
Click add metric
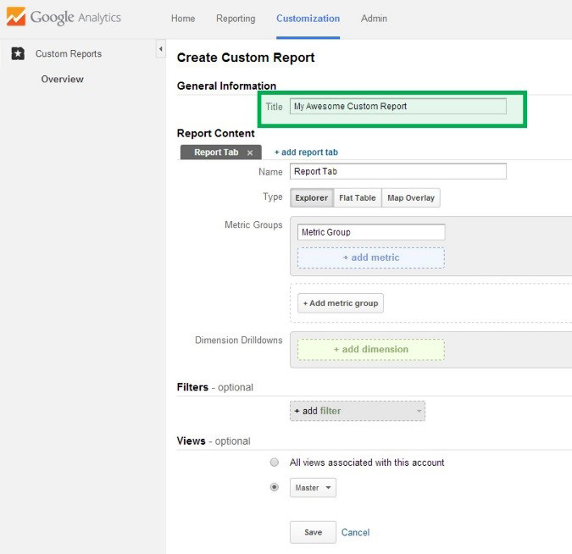tap(371, 258)
